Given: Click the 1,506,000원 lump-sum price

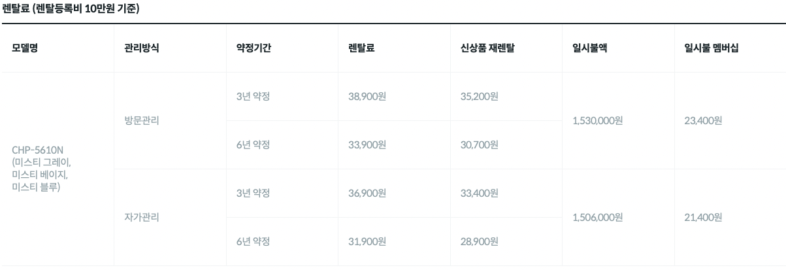Looking at the screenshot, I should [x=597, y=217].
